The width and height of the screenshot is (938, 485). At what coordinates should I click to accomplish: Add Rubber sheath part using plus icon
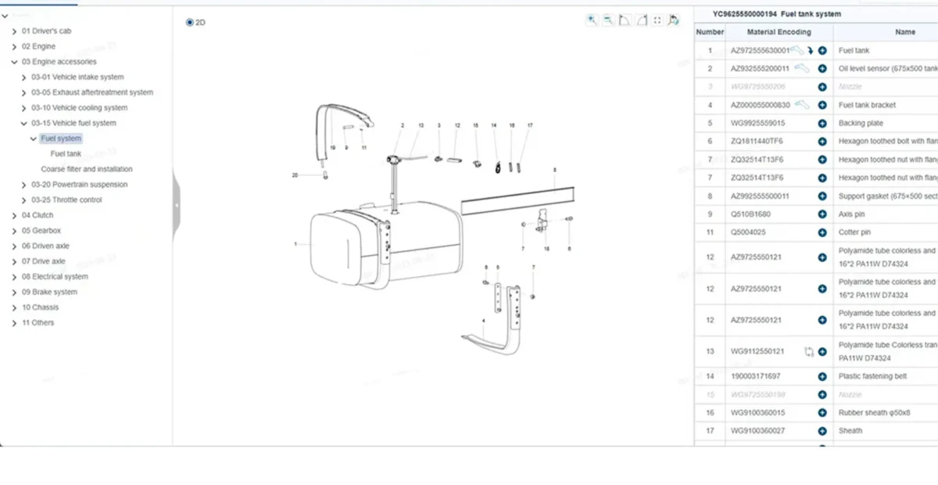pyautogui.click(x=822, y=412)
